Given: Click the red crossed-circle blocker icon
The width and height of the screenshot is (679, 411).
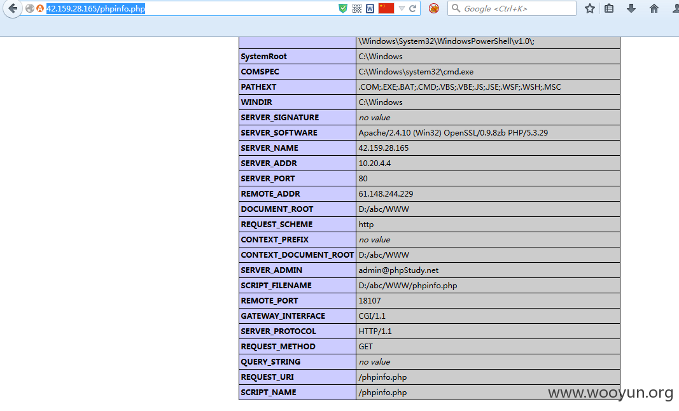Looking at the screenshot, I should pyautogui.click(x=433, y=8).
